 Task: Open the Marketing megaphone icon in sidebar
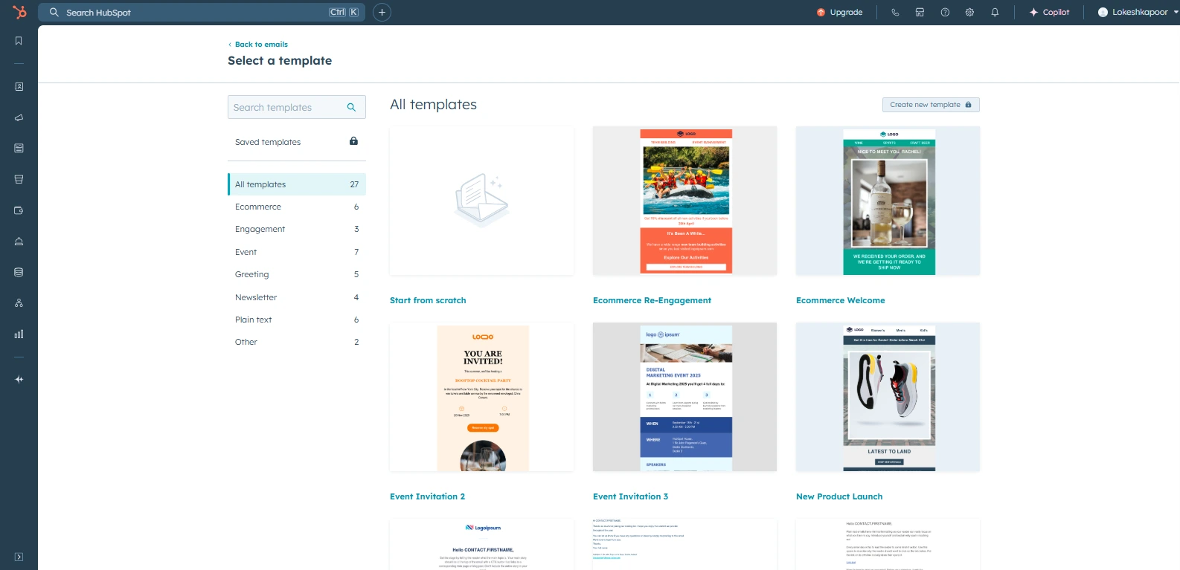[x=19, y=117]
